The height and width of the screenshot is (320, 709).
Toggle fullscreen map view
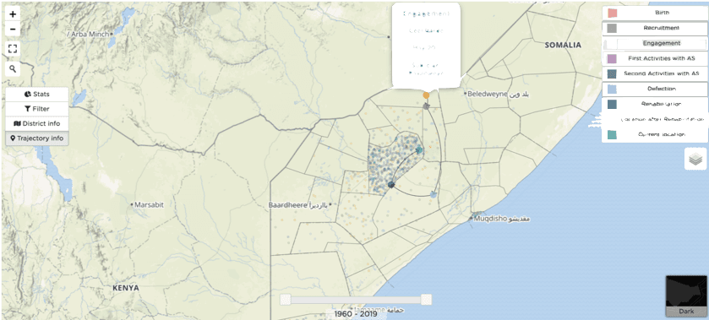tap(13, 49)
